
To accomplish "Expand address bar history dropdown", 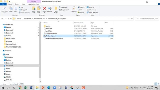I will [x=128, y=19].
